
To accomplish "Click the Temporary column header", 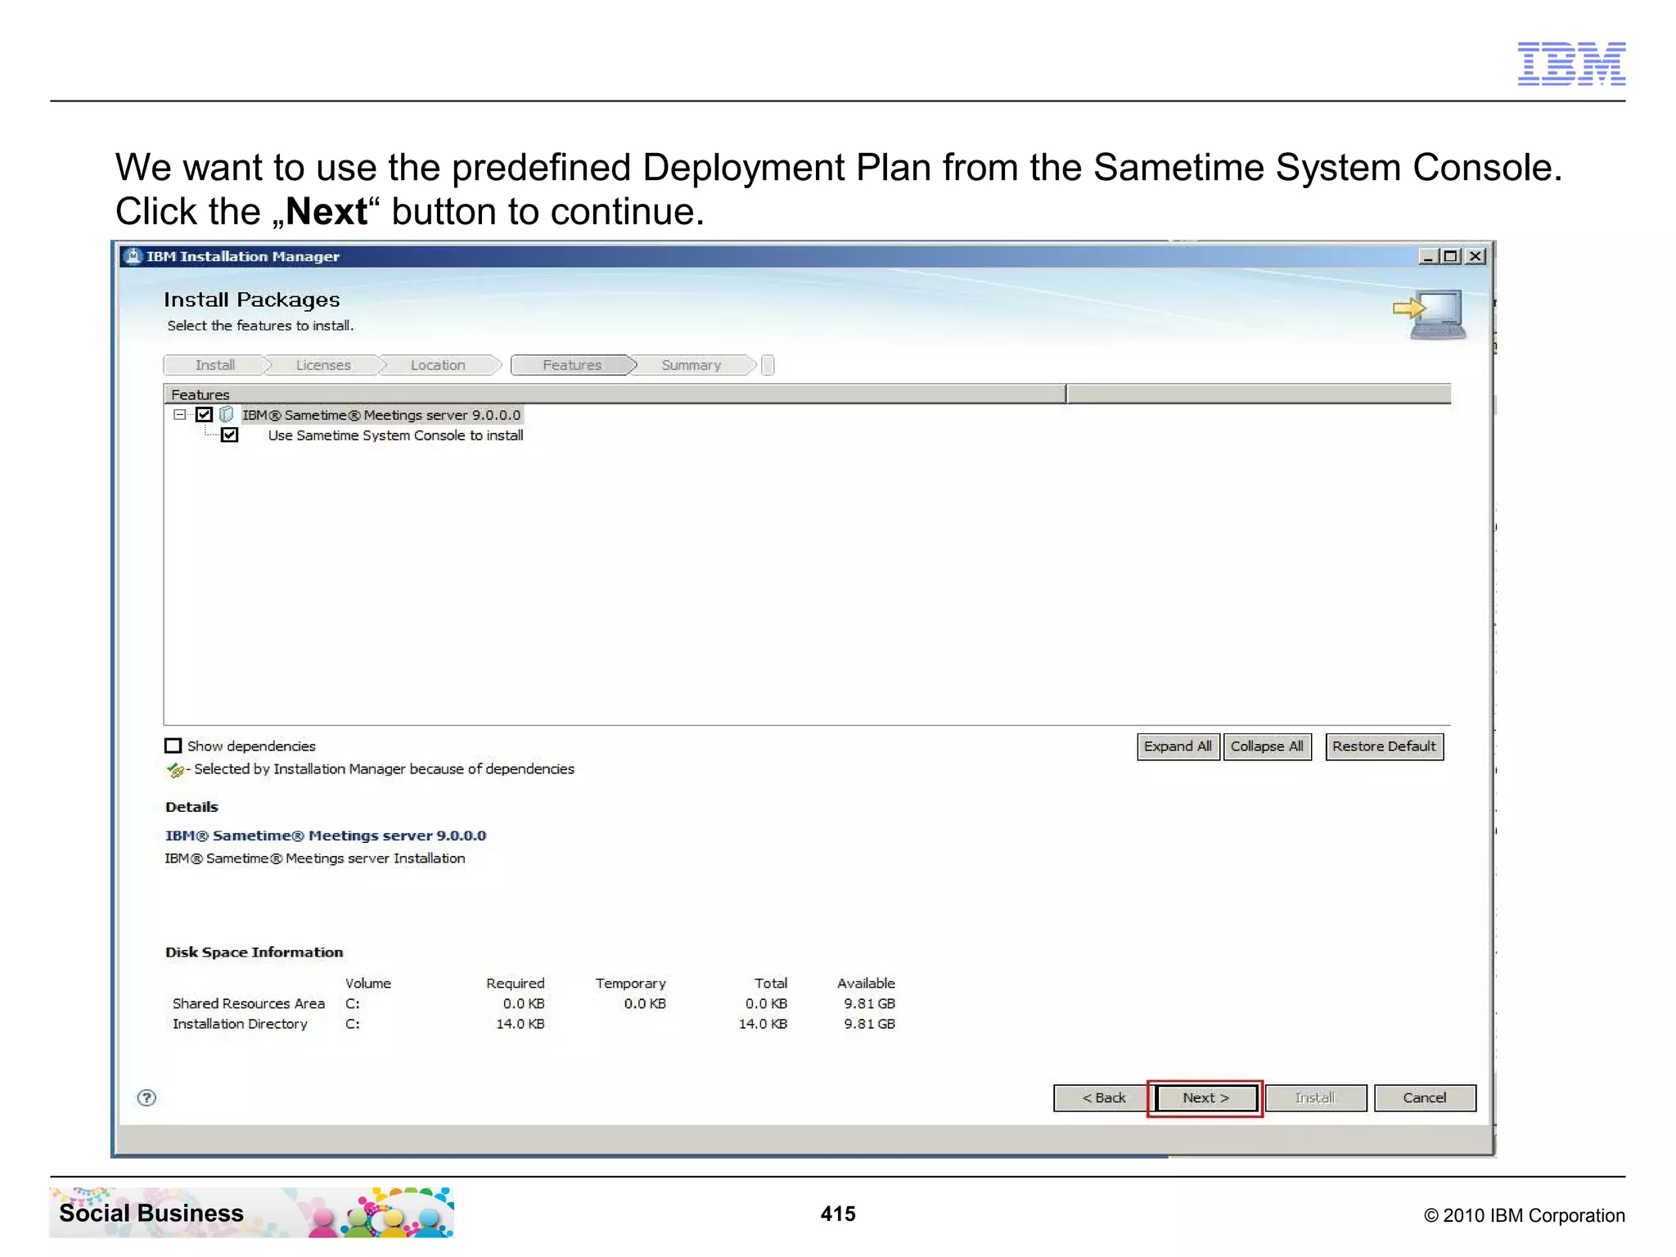I will pyautogui.click(x=630, y=984).
